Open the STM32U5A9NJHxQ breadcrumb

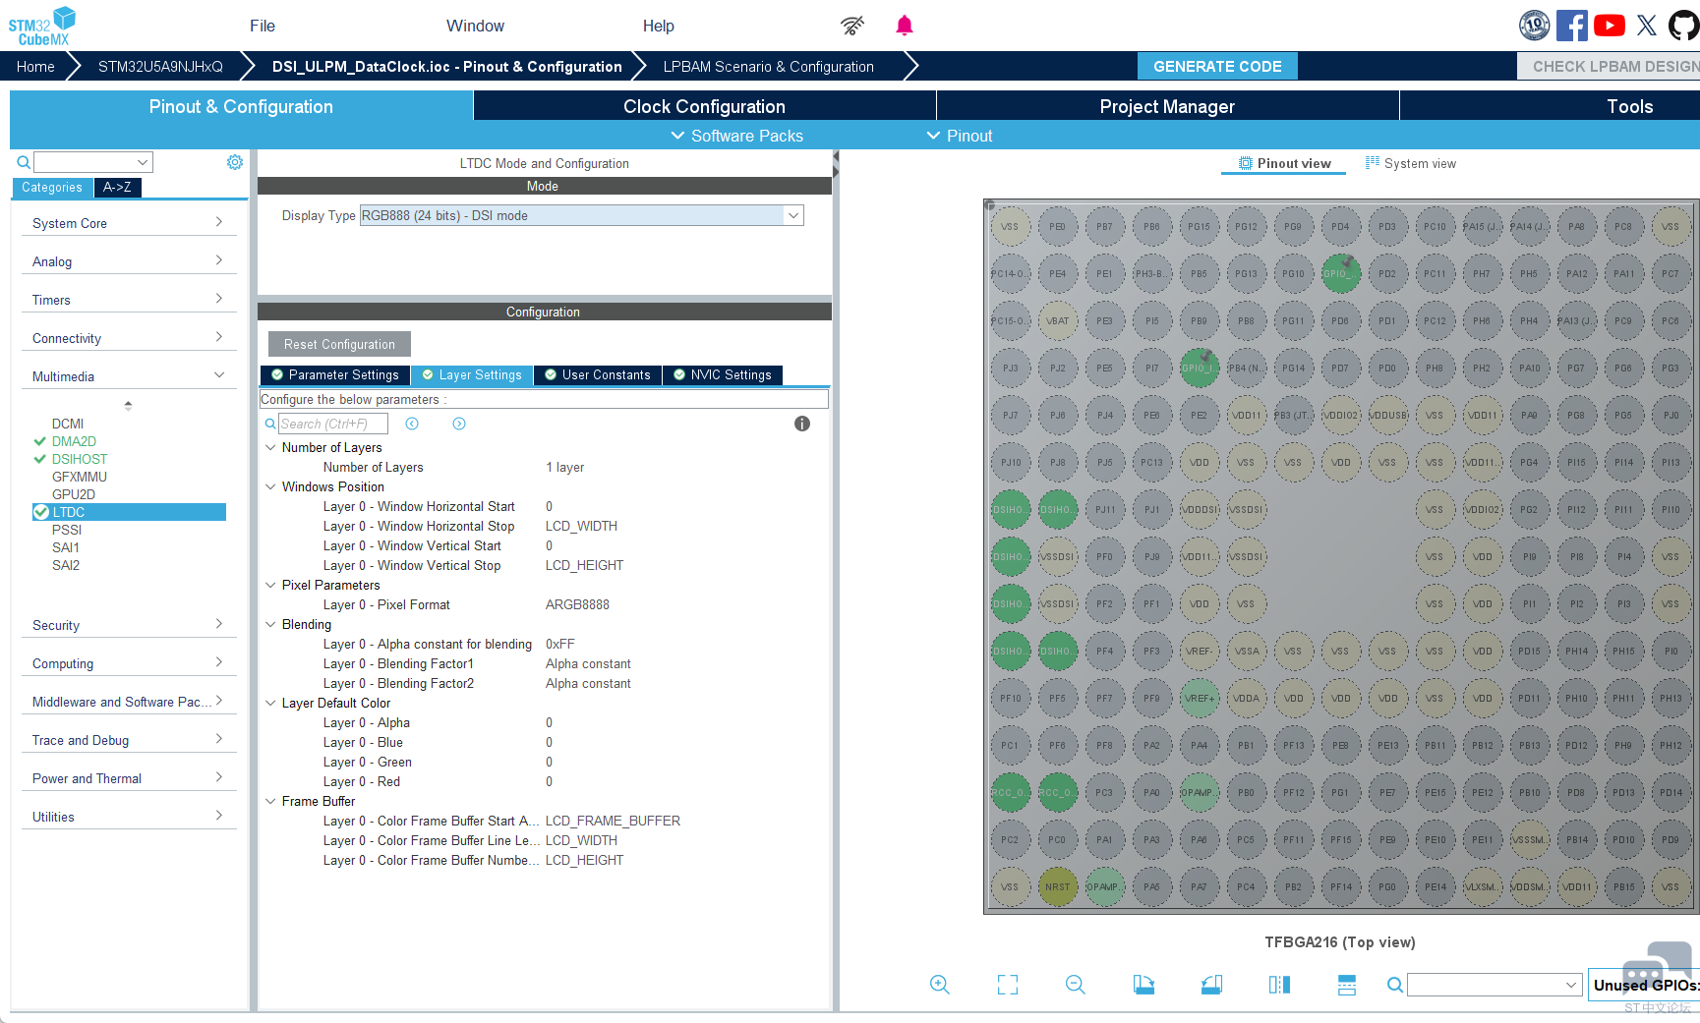160,66
